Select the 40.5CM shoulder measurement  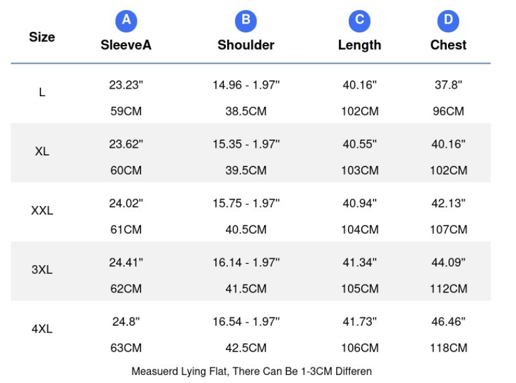tap(246, 230)
